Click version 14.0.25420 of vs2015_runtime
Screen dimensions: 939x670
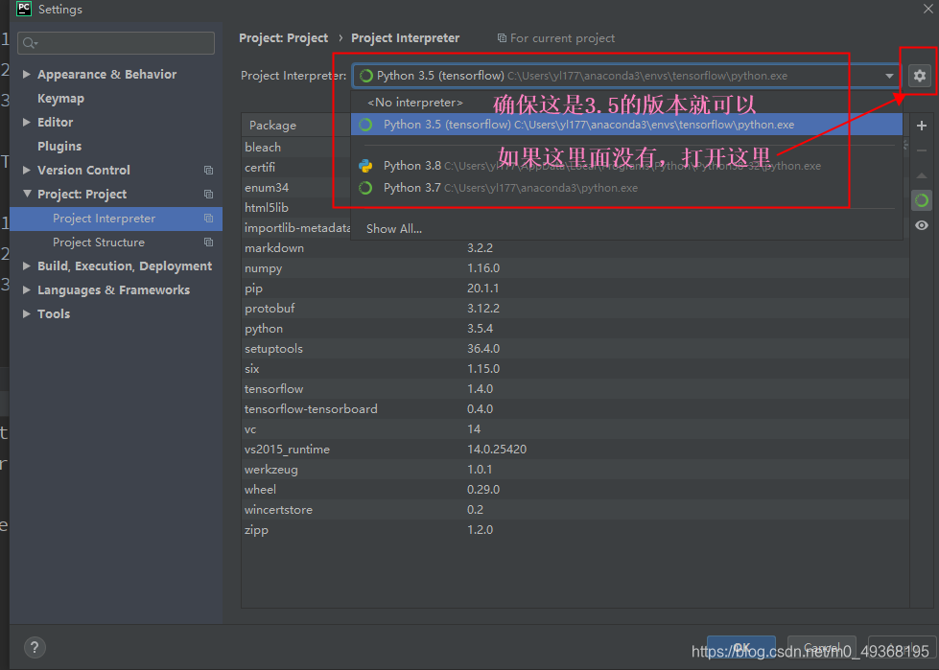497,450
